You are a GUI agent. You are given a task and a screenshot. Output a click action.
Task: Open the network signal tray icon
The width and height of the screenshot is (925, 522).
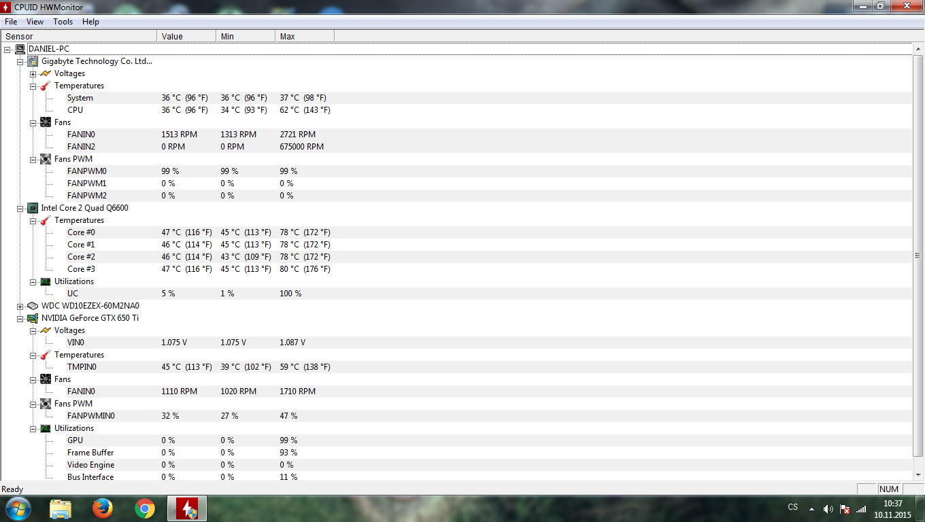[861, 508]
